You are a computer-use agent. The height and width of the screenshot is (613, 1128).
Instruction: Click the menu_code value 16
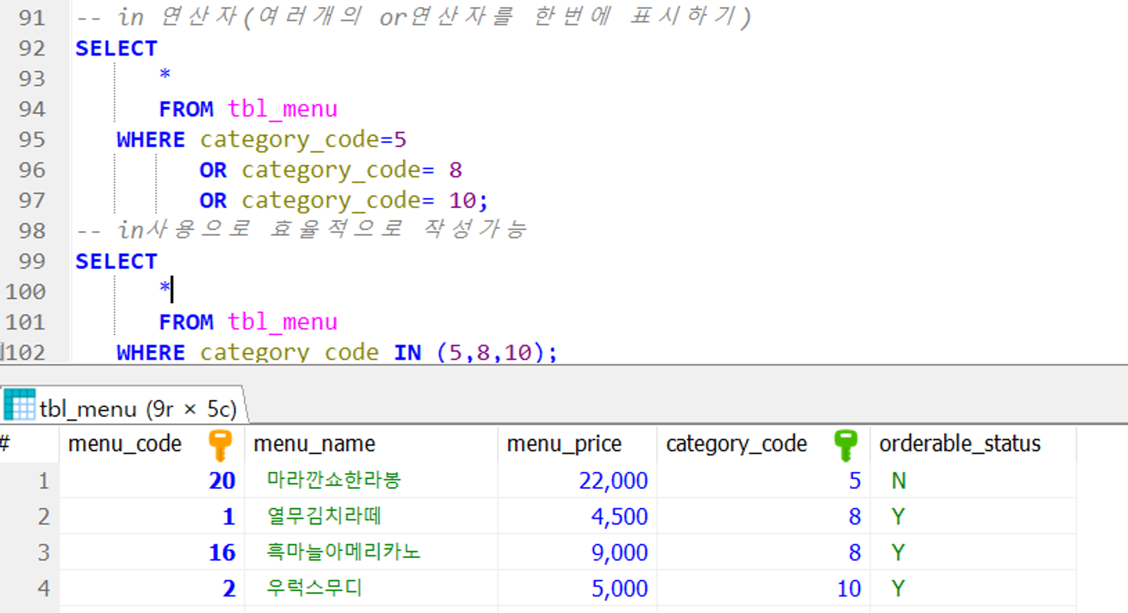222,552
